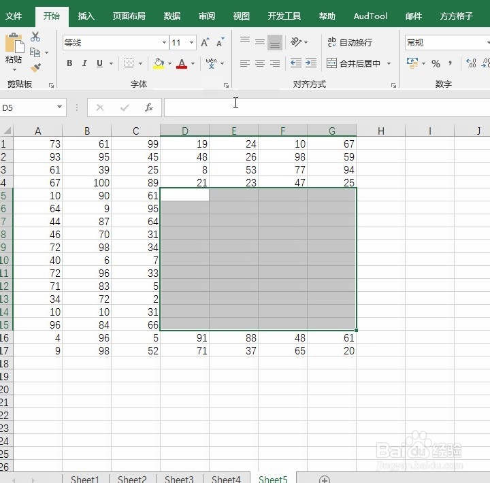Apply percent style

436,64
